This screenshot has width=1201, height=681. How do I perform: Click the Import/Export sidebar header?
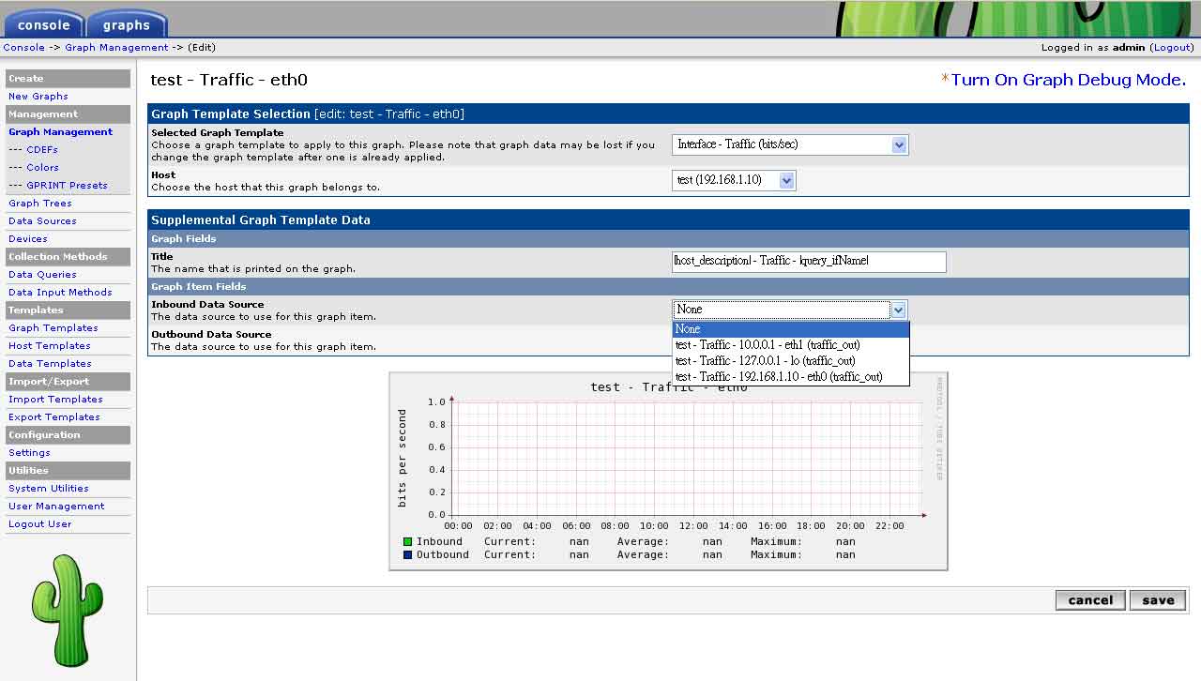(x=68, y=382)
